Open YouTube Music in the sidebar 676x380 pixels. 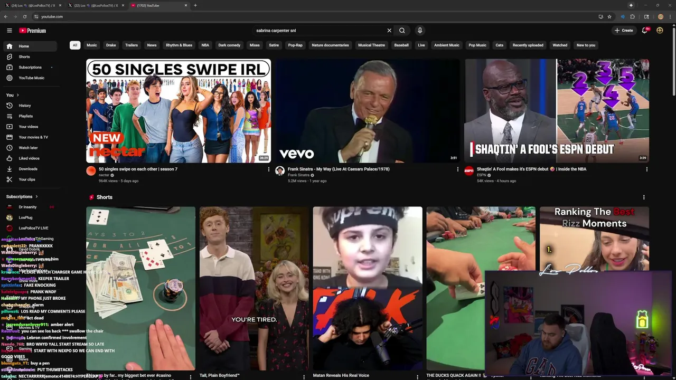coord(31,78)
